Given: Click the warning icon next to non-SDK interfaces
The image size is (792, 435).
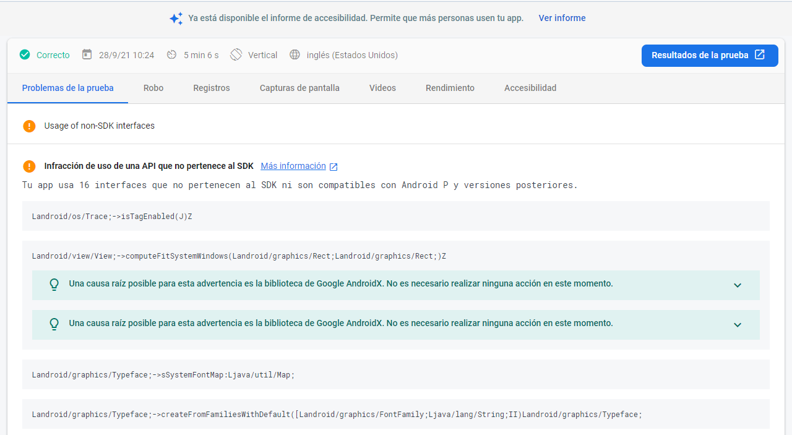Looking at the screenshot, I should 29,126.
